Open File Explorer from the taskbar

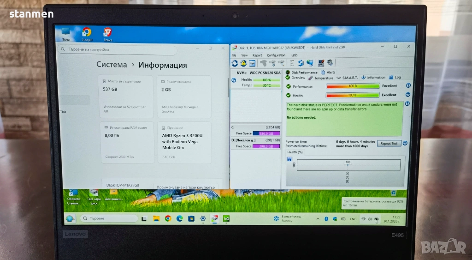tap(156, 218)
